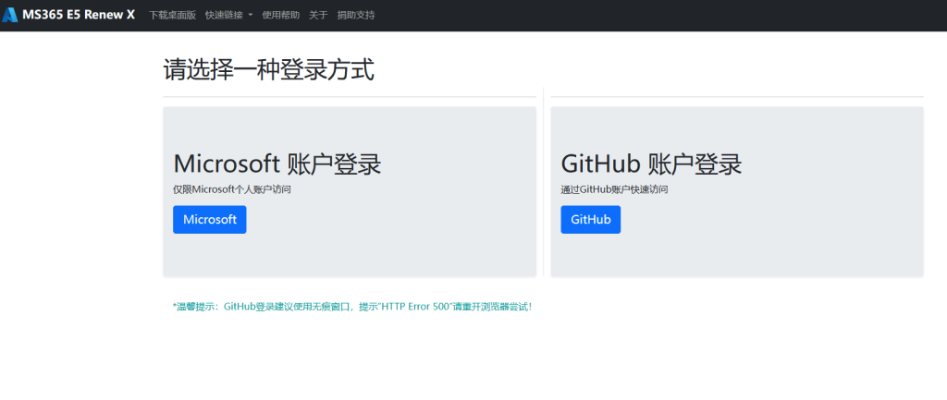Click the Microsoft 账户登录 heading

coord(277,164)
